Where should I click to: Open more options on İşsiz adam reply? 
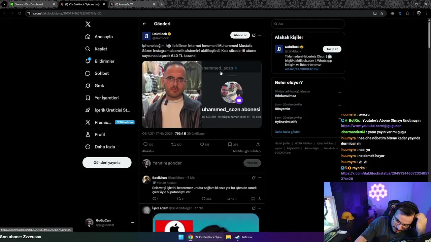(259, 208)
